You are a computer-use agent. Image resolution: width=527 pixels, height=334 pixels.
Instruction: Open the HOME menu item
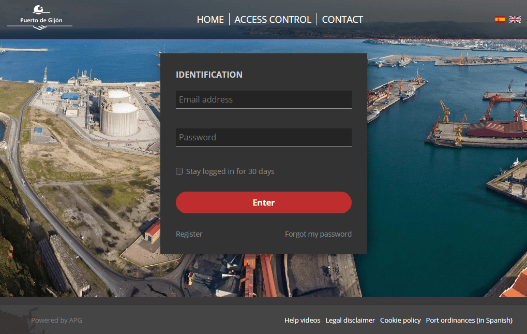point(210,19)
